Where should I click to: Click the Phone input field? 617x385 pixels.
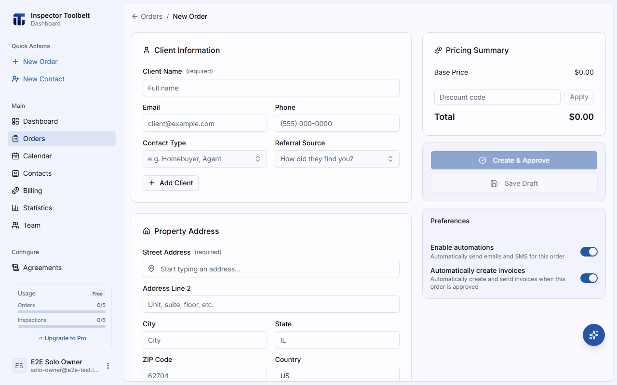[x=337, y=123]
